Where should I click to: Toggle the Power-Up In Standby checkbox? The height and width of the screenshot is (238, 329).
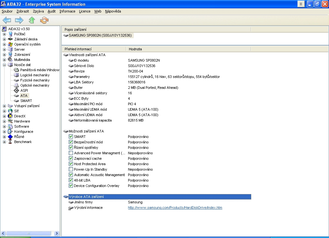pos(71,169)
